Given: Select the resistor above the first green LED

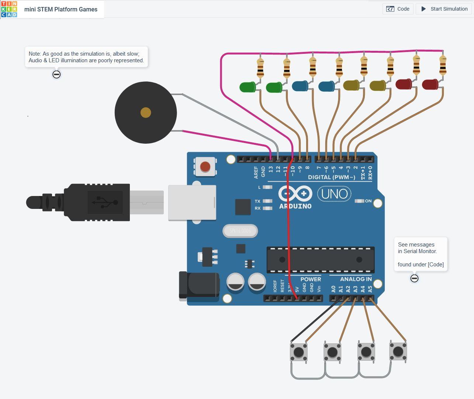Looking at the screenshot, I should pyautogui.click(x=260, y=68).
